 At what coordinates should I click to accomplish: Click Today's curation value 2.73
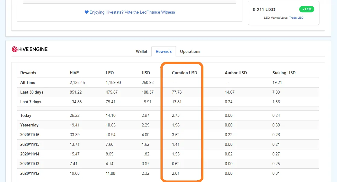[176, 116]
